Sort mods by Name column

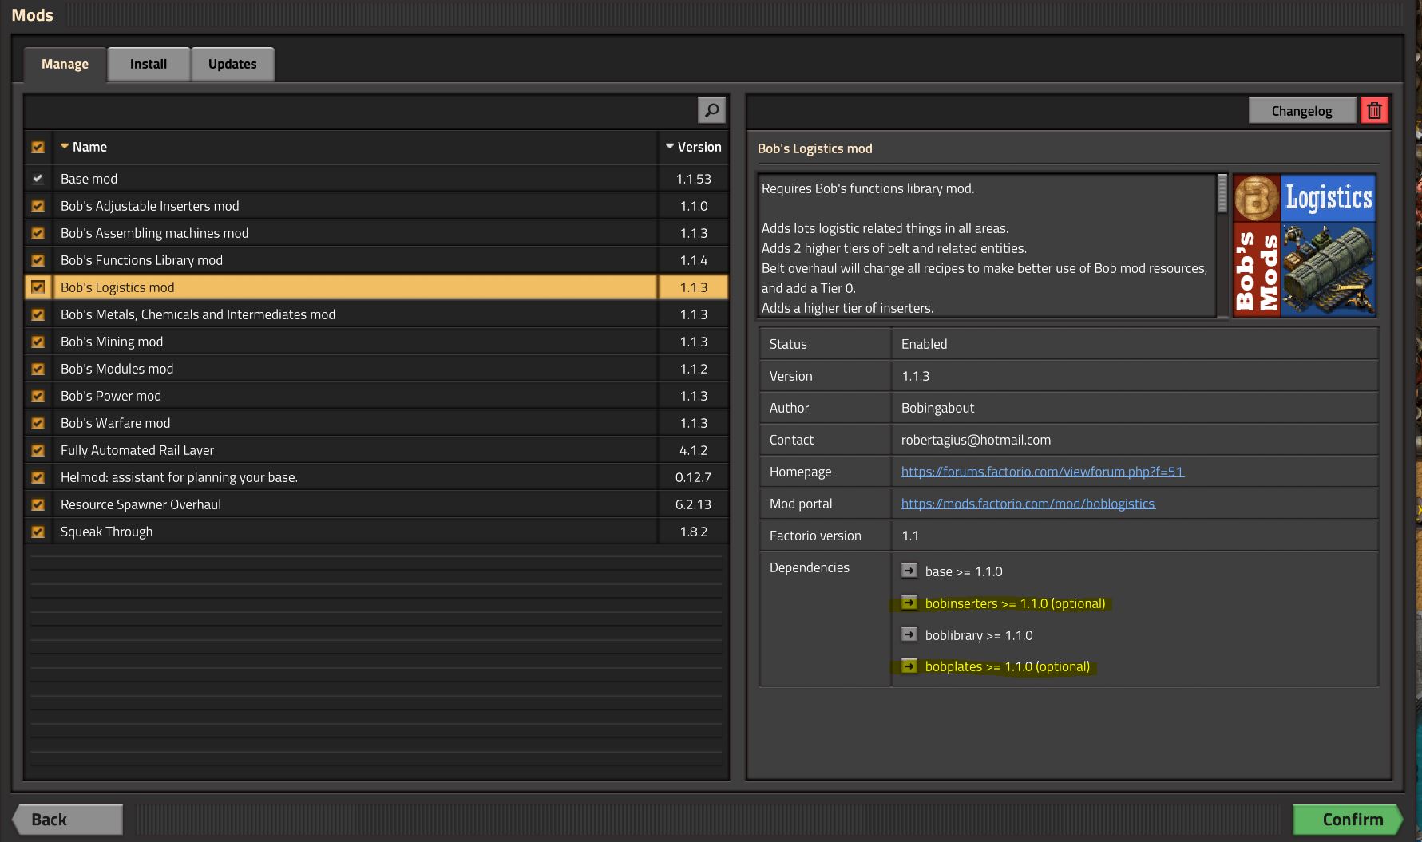355,147
